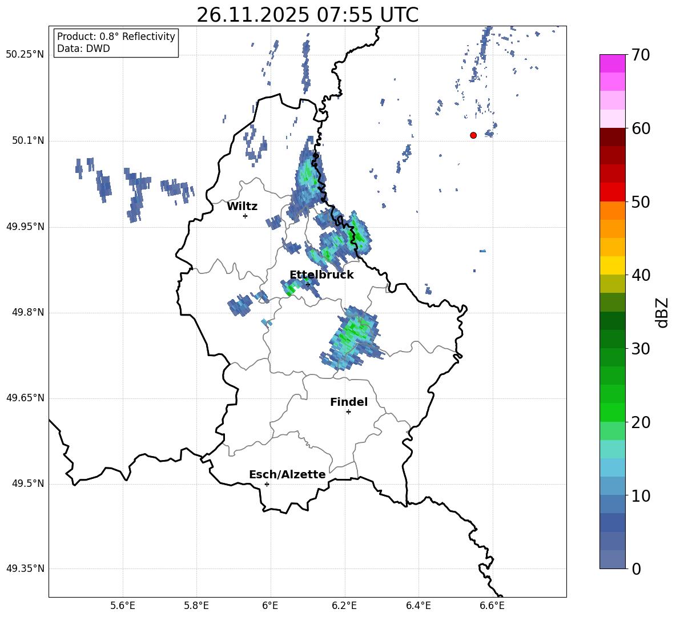Image resolution: width=676 pixels, height=617 pixels.
Task: Click the tall radar echo northeast of Wiltz
Action: pos(307,179)
